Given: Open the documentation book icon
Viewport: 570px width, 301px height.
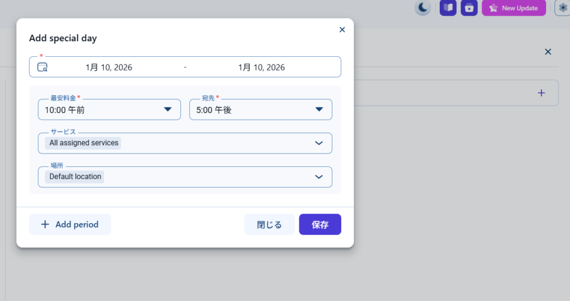Looking at the screenshot, I should (448, 8).
